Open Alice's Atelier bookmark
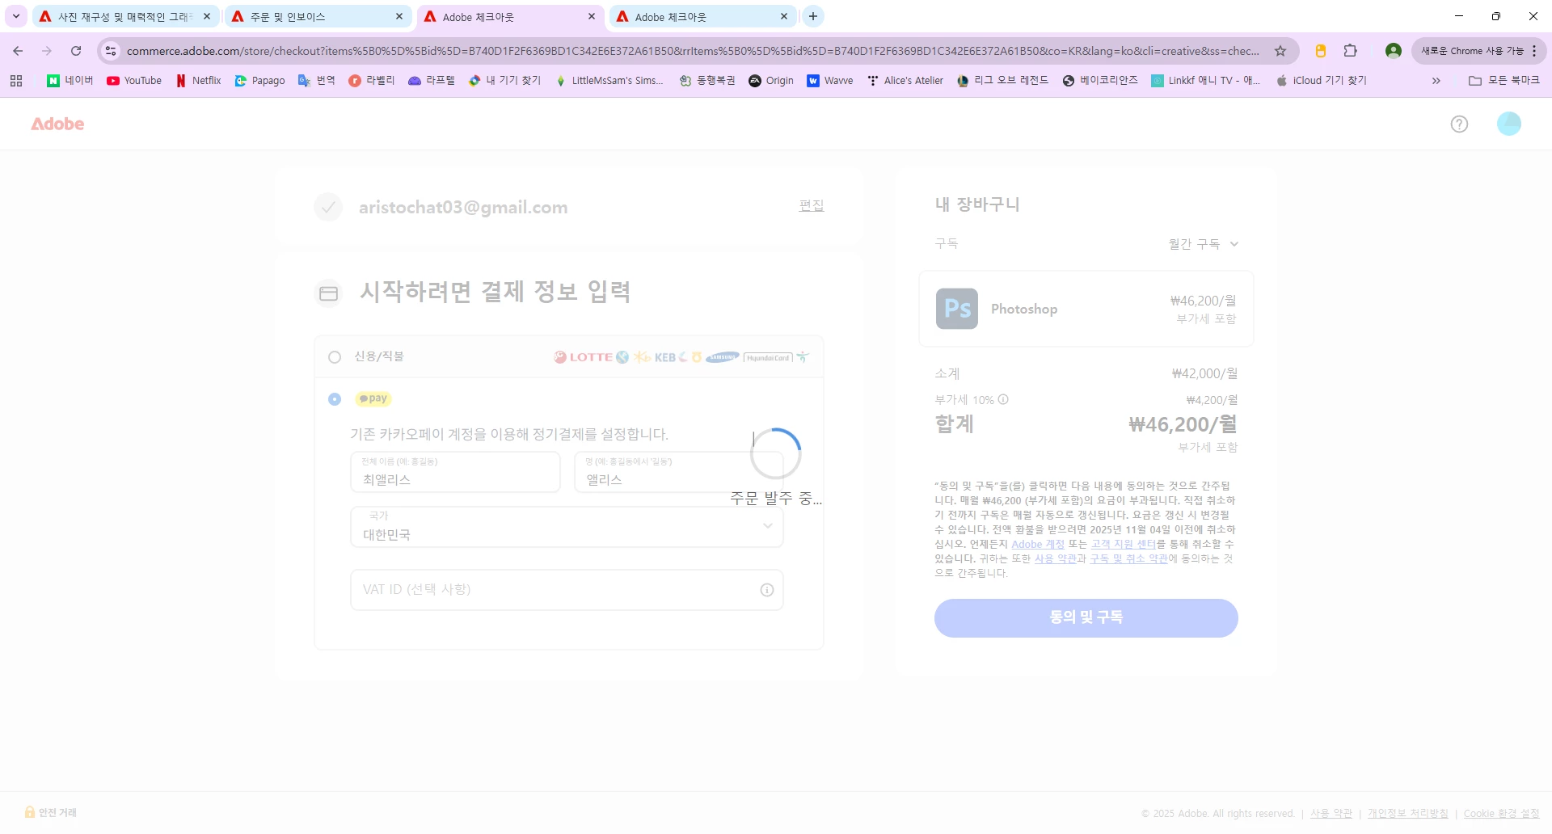This screenshot has width=1552, height=834. click(905, 81)
